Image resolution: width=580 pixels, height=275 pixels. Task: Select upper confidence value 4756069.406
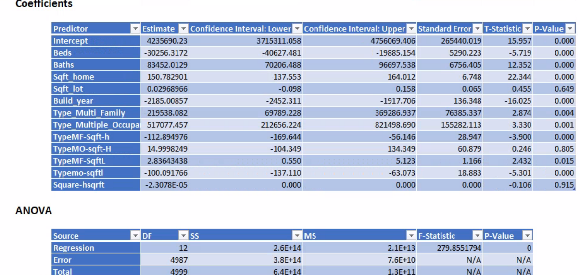click(x=360, y=41)
